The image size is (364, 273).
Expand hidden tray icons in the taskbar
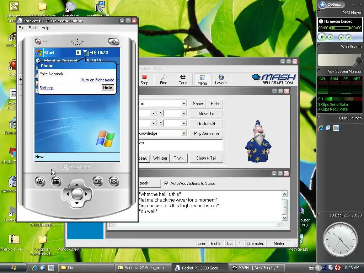point(318,268)
